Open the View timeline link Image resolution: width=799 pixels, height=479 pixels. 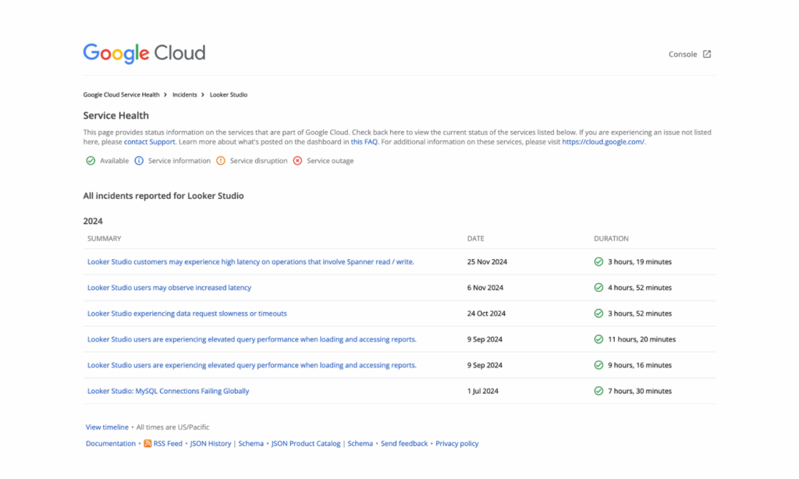coord(107,427)
